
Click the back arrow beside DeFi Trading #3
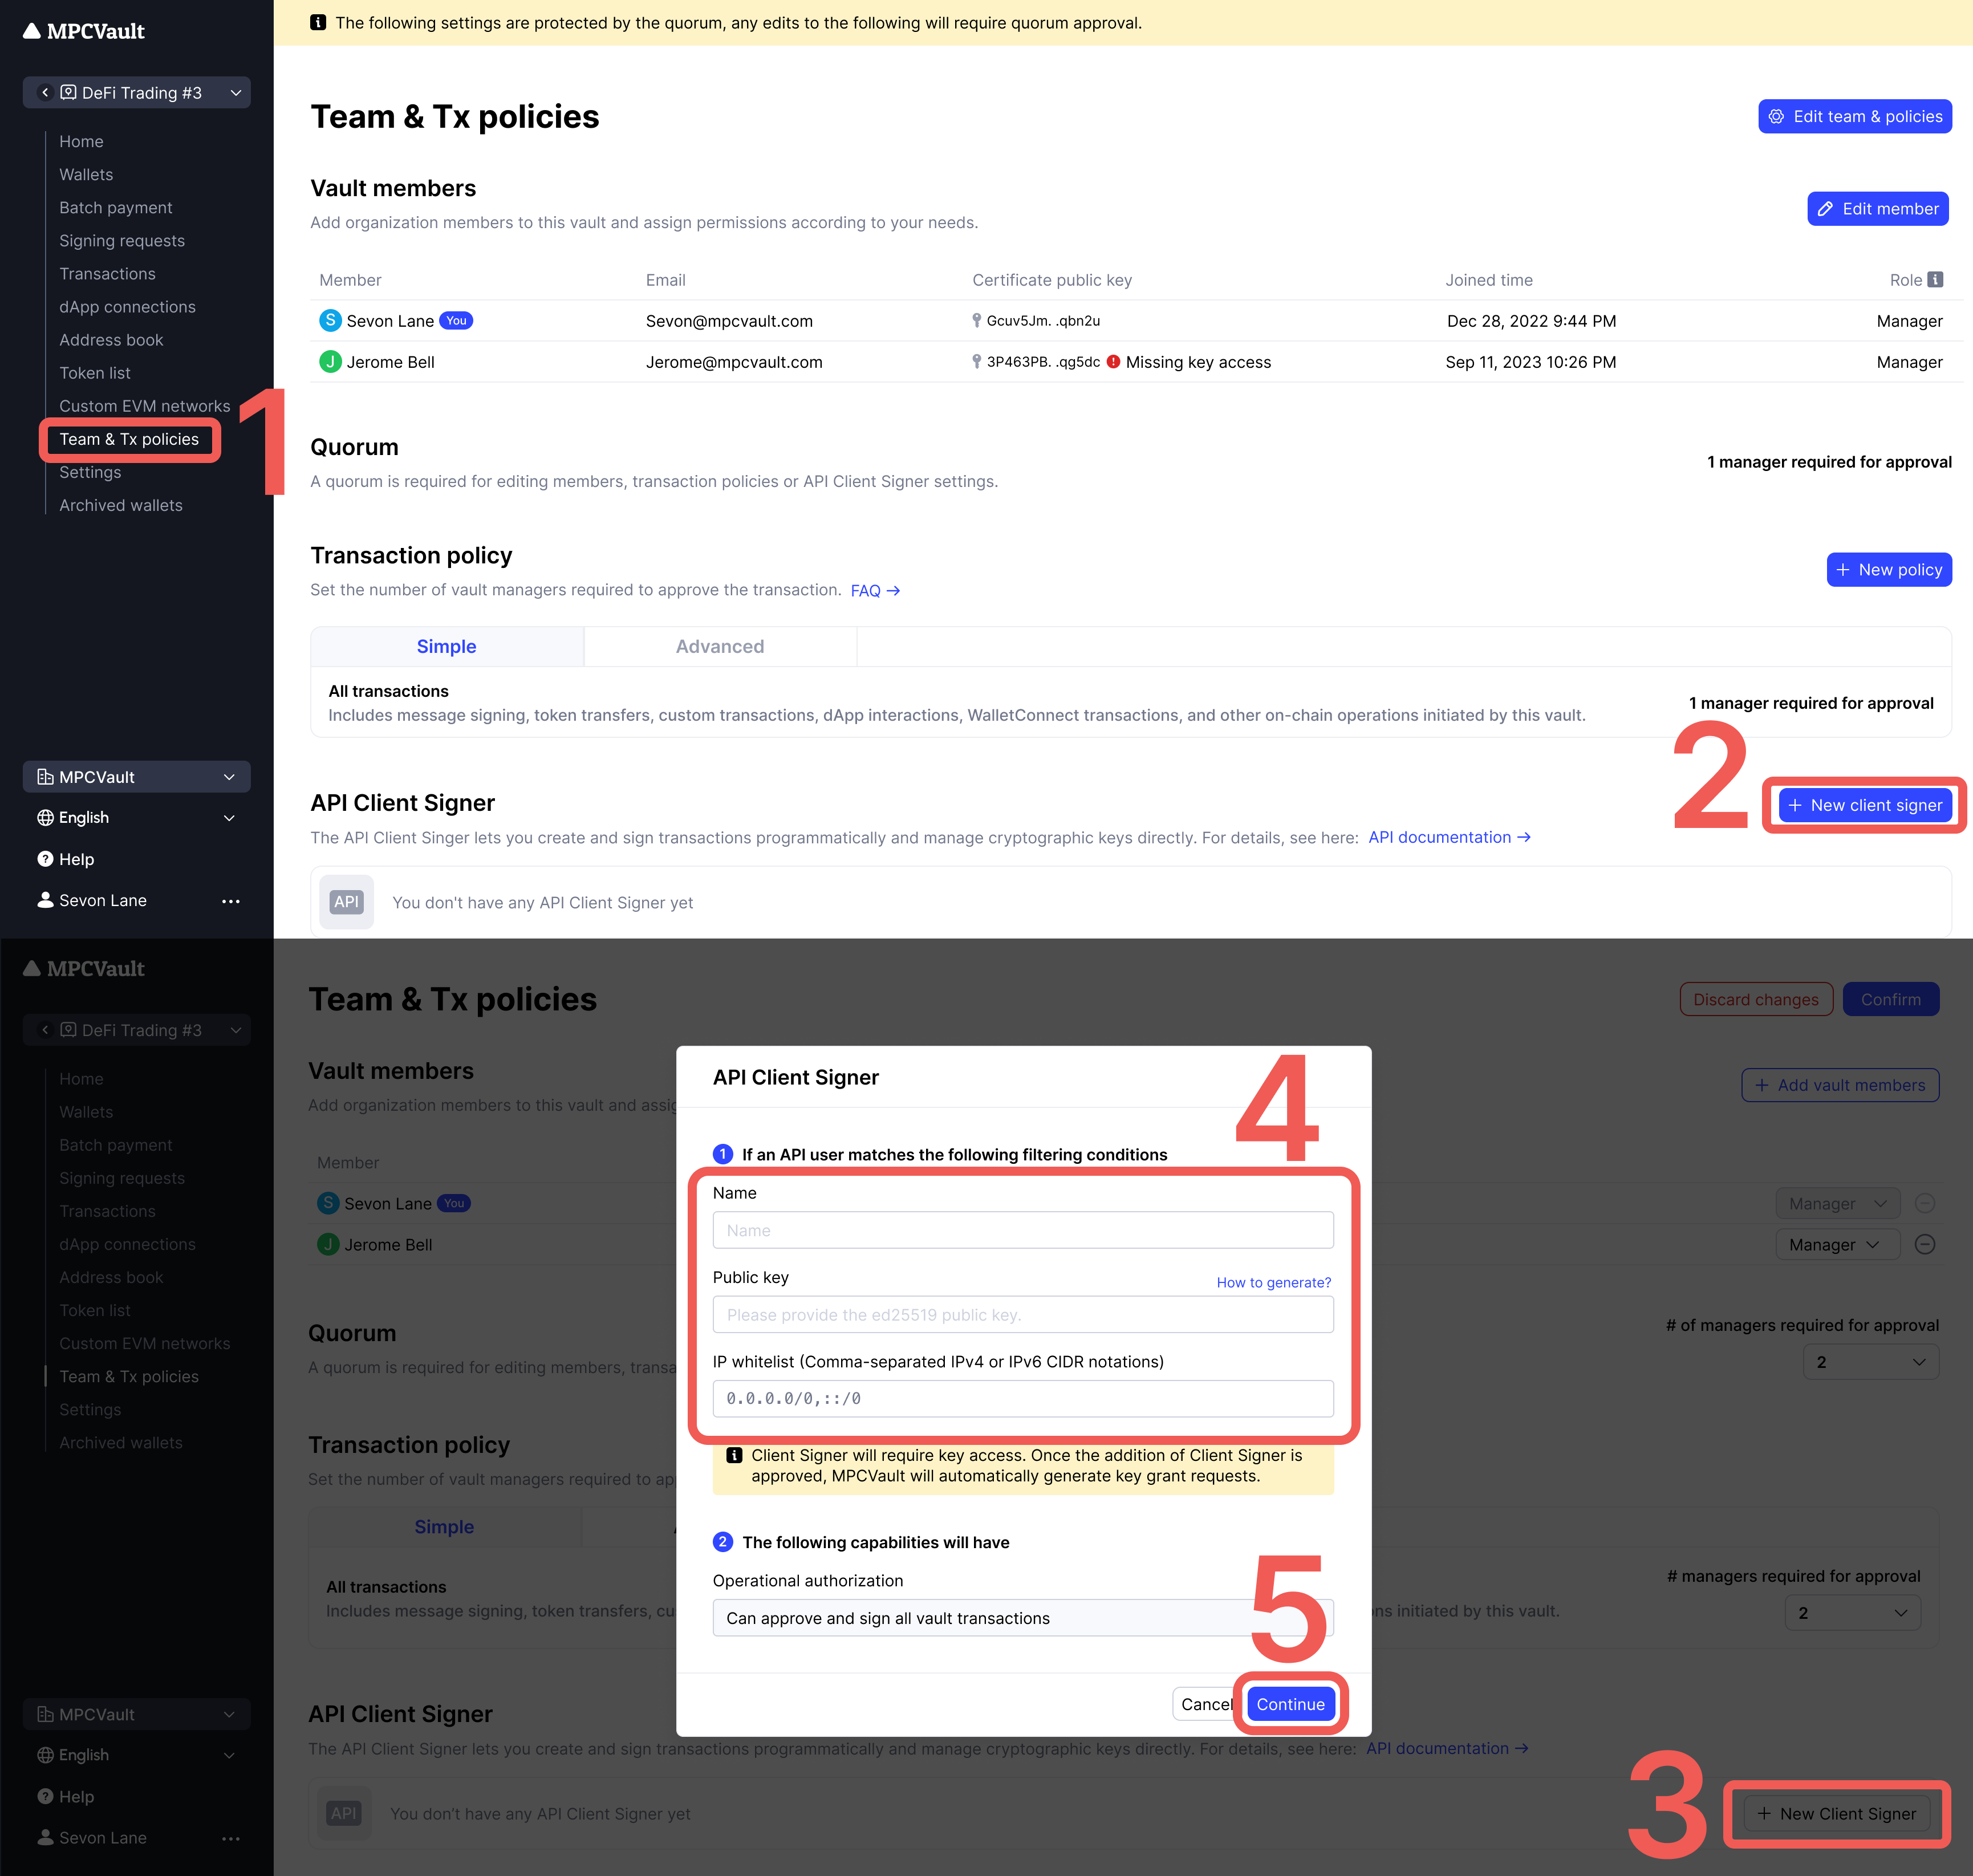45,92
